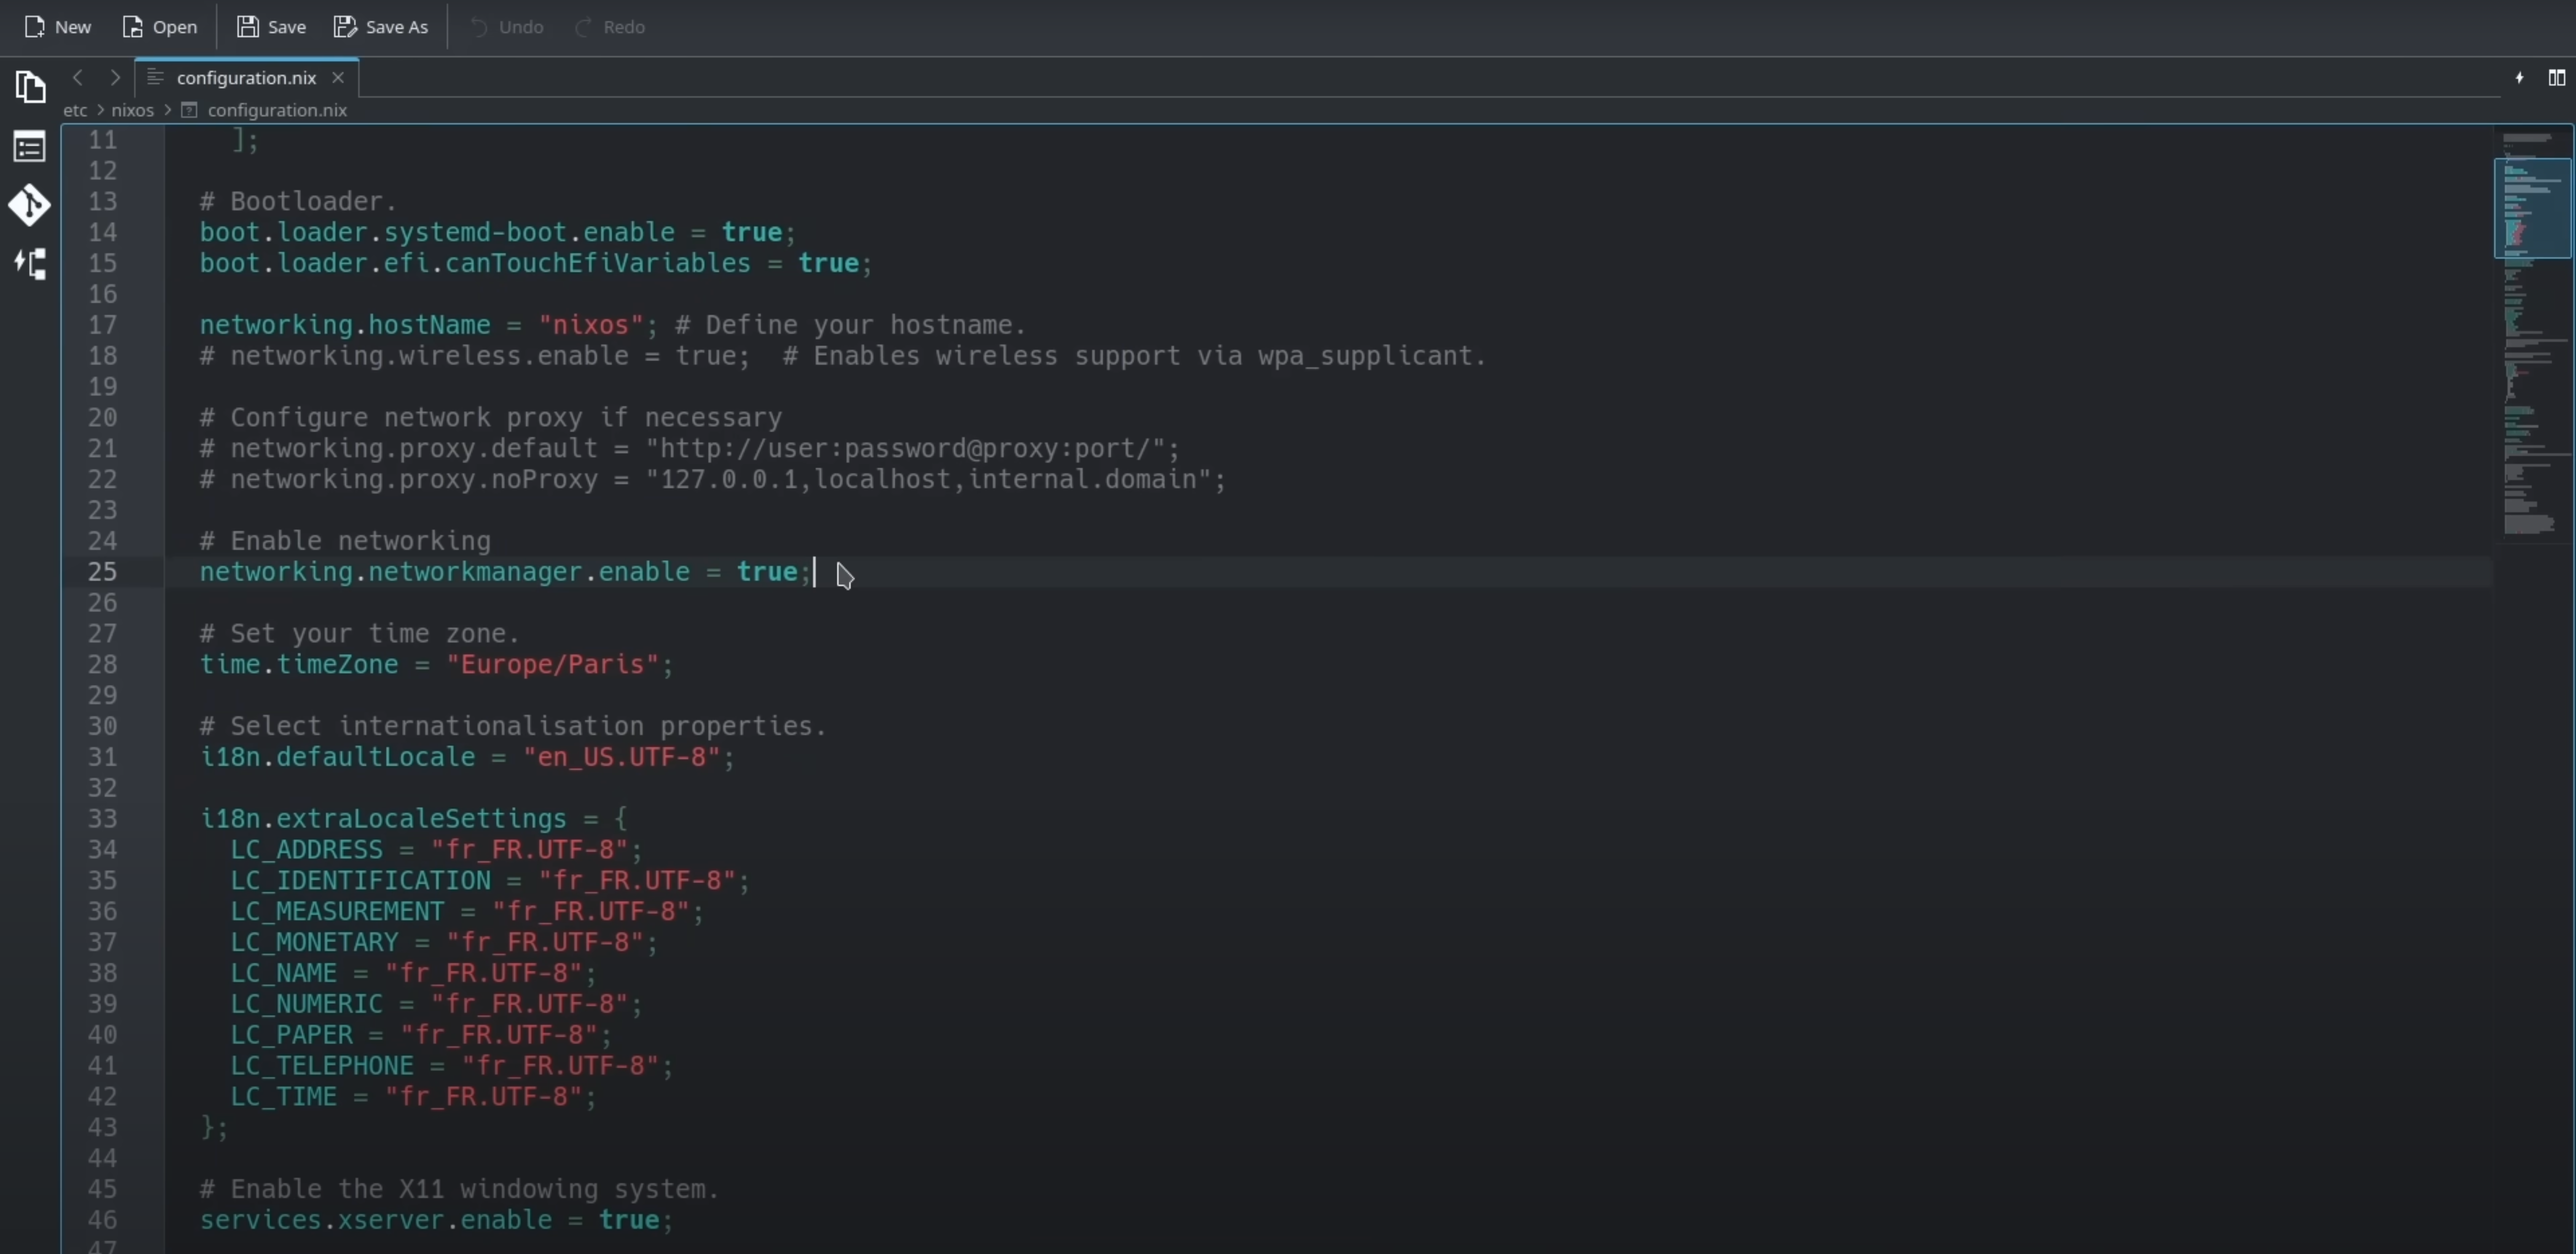Click line number 14 in gutter
2576x1254 pixels.
103,232
